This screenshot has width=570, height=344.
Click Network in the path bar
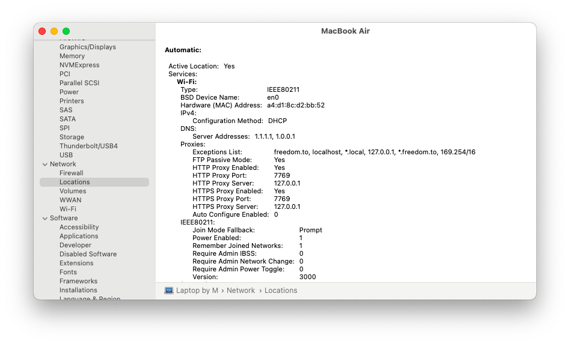(241, 291)
